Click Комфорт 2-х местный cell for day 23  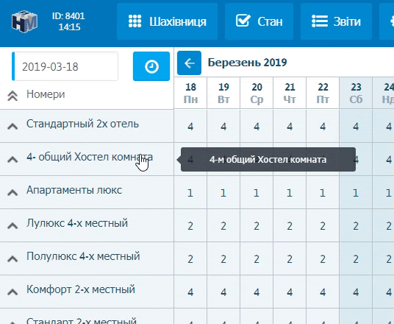click(x=356, y=292)
